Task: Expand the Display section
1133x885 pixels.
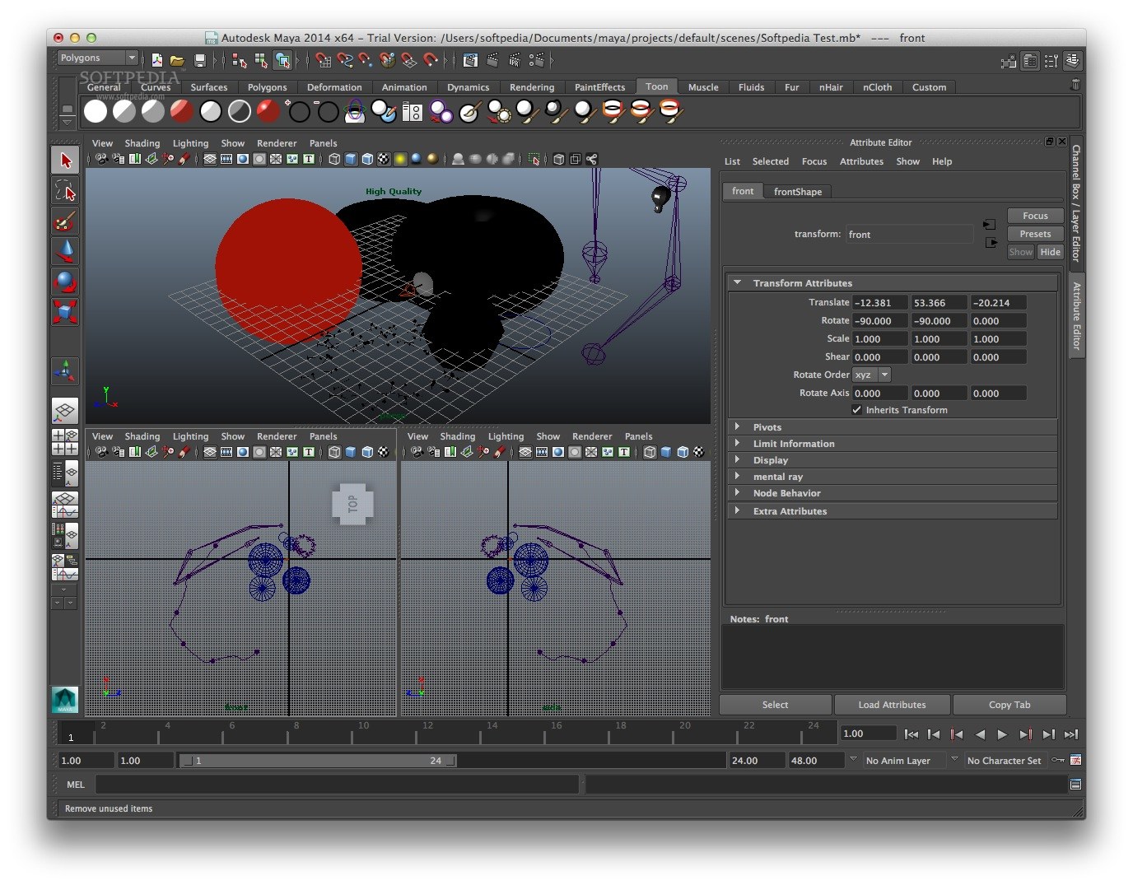Action: pyautogui.click(x=737, y=459)
